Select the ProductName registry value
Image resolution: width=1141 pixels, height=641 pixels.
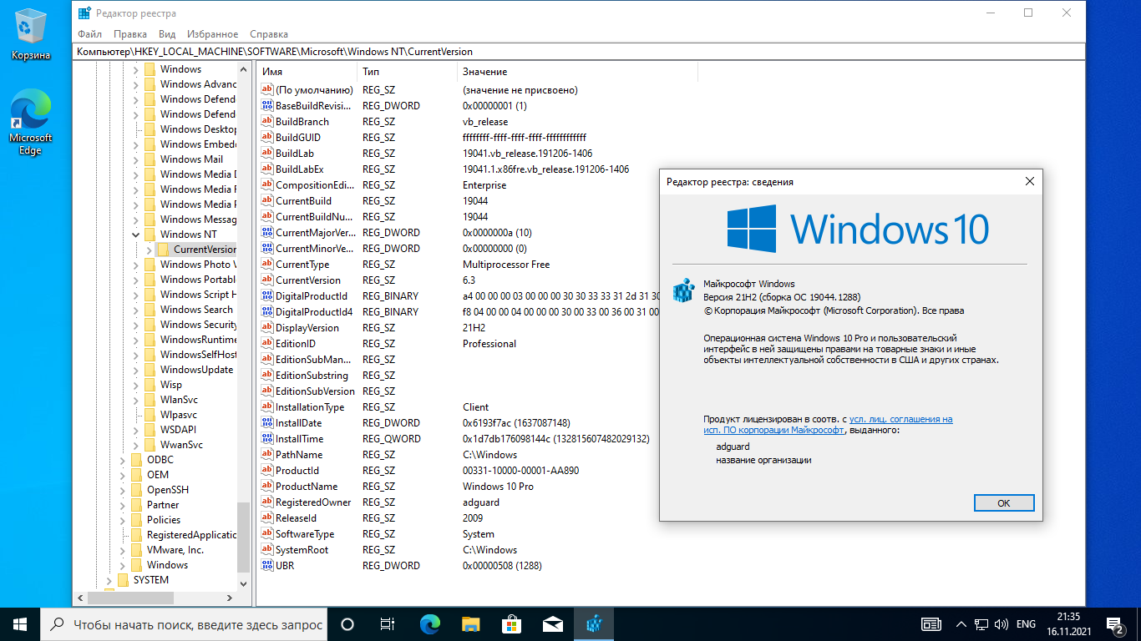tap(307, 487)
